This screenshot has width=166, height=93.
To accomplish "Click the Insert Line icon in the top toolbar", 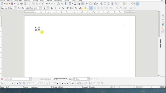I will [x=129, y=4].
